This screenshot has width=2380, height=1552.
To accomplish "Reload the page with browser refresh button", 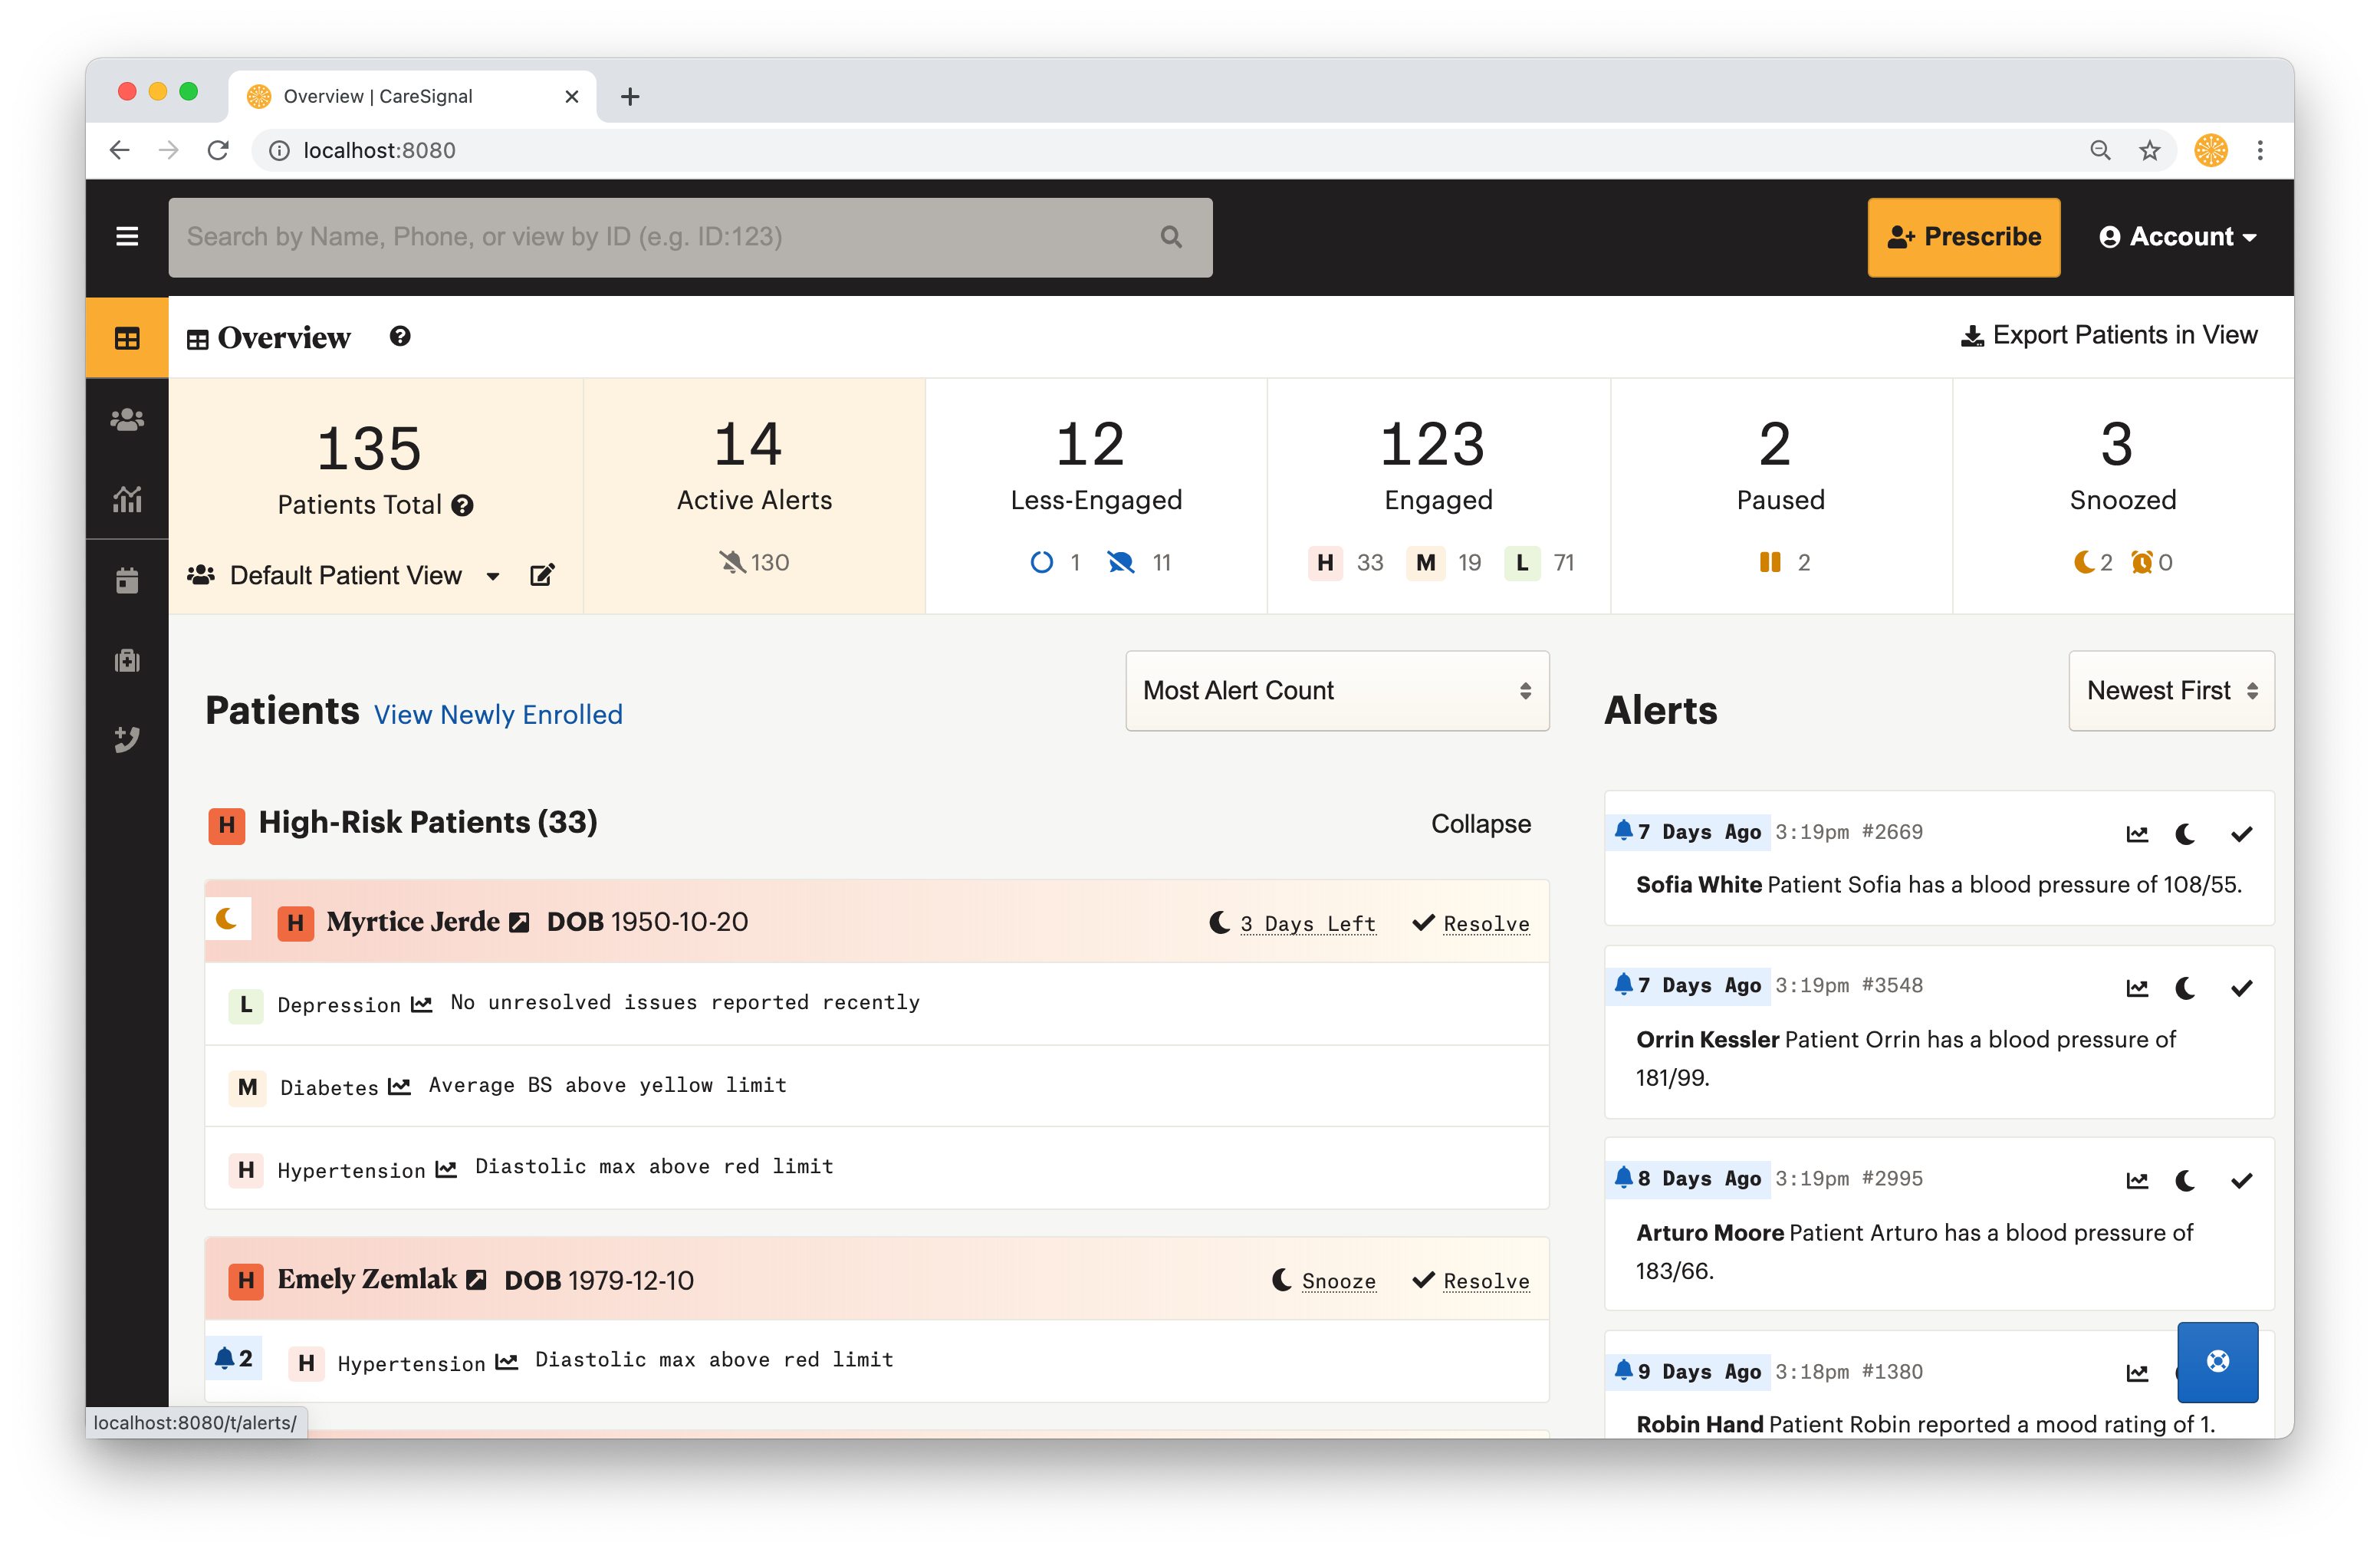I will (x=218, y=150).
